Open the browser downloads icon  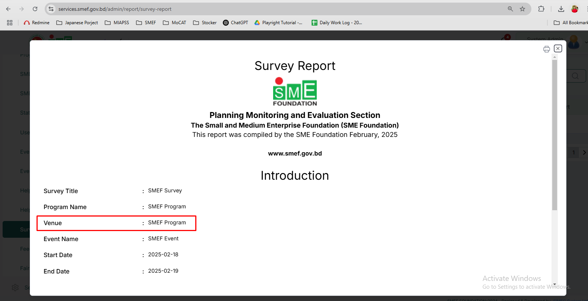click(x=561, y=9)
